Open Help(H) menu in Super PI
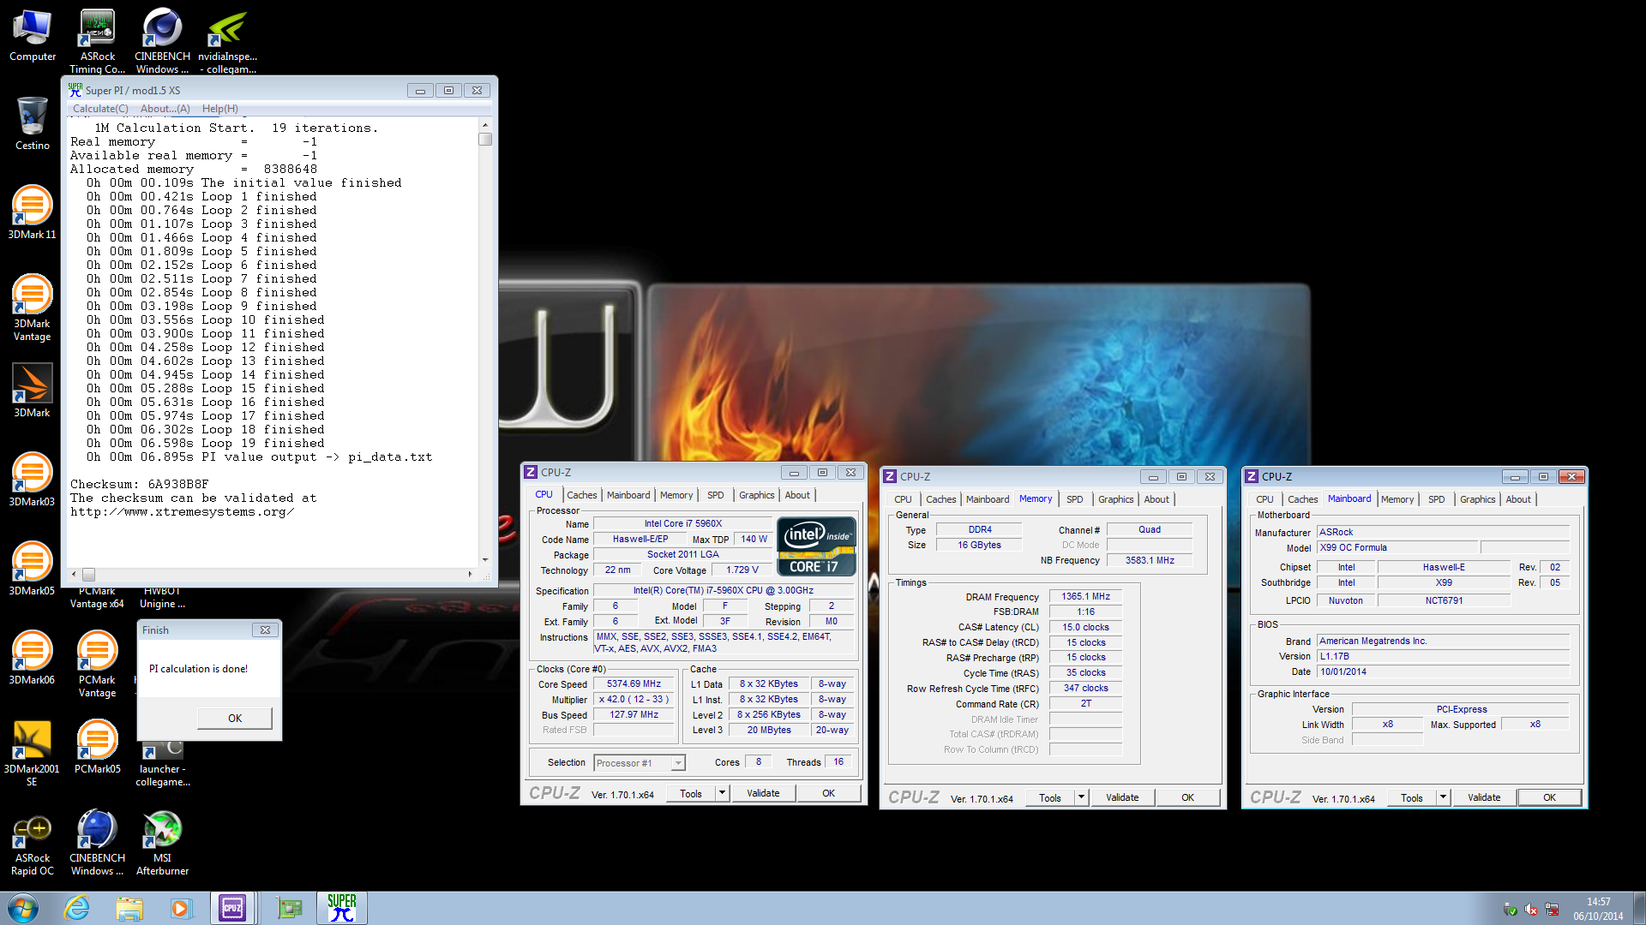The height and width of the screenshot is (925, 1646). pyautogui.click(x=220, y=109)
